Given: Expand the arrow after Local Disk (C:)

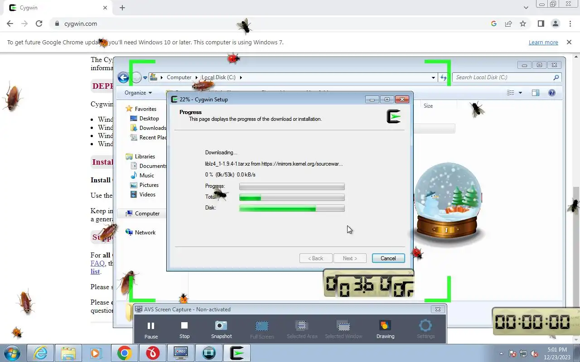Looking at the screenshot, I should (x=241, y=77).
